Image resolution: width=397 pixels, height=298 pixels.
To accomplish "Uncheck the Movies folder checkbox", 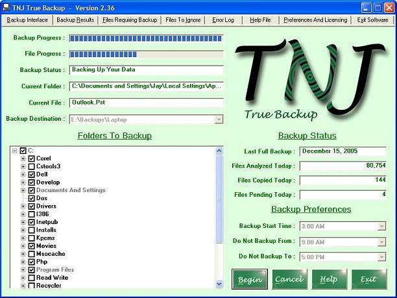I will coord(31,246).
